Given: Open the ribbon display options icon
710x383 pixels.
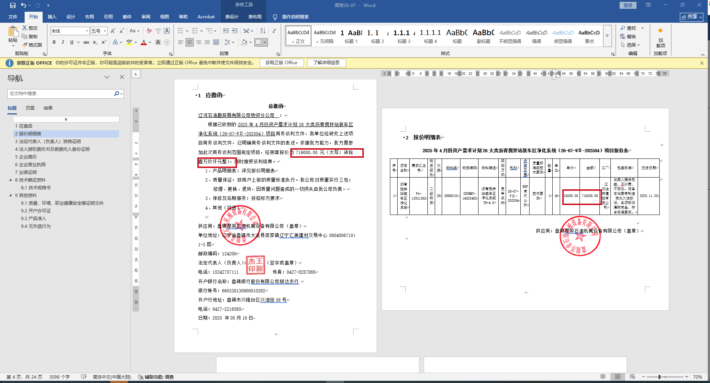Looking at the screenshot, I should pyautogui.click(x=648, y=5).
